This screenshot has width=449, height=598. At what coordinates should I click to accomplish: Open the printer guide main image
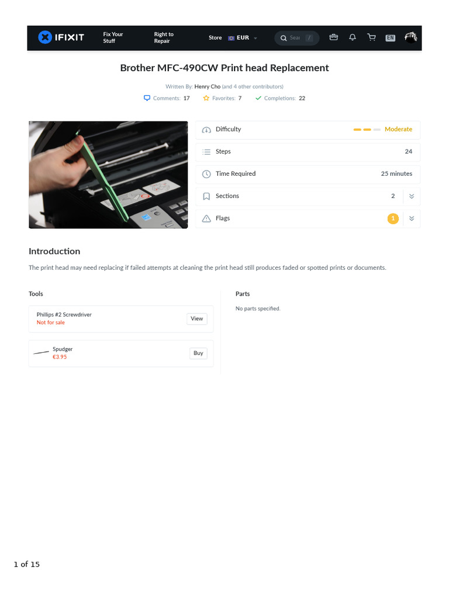click(108, 175)
